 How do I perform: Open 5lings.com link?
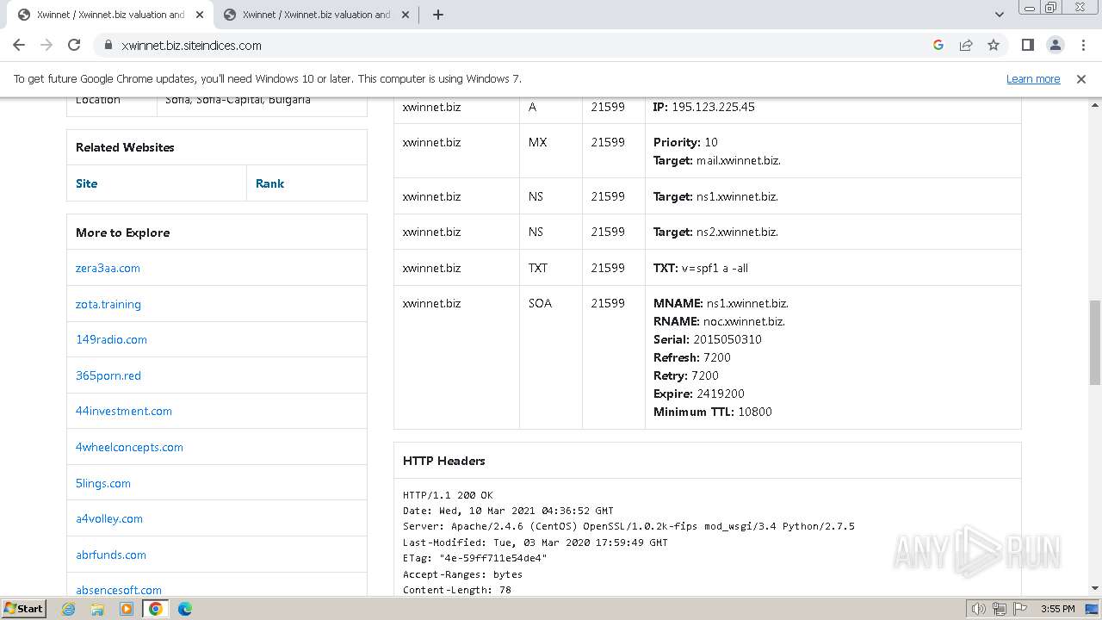(x=103, y=483)
